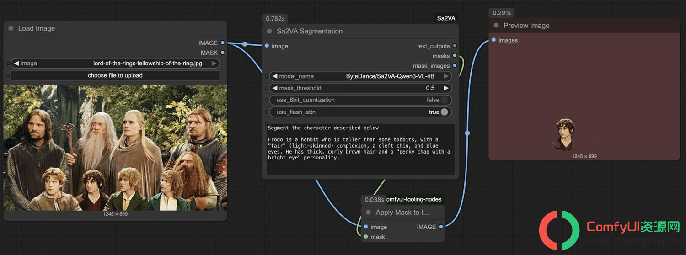Click the masks output socket

[x=455, y=56]
